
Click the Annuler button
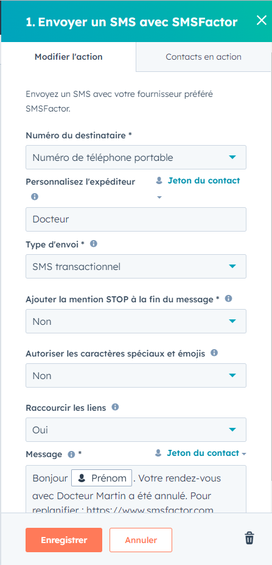pyautogui.click(x=141, y=540)
